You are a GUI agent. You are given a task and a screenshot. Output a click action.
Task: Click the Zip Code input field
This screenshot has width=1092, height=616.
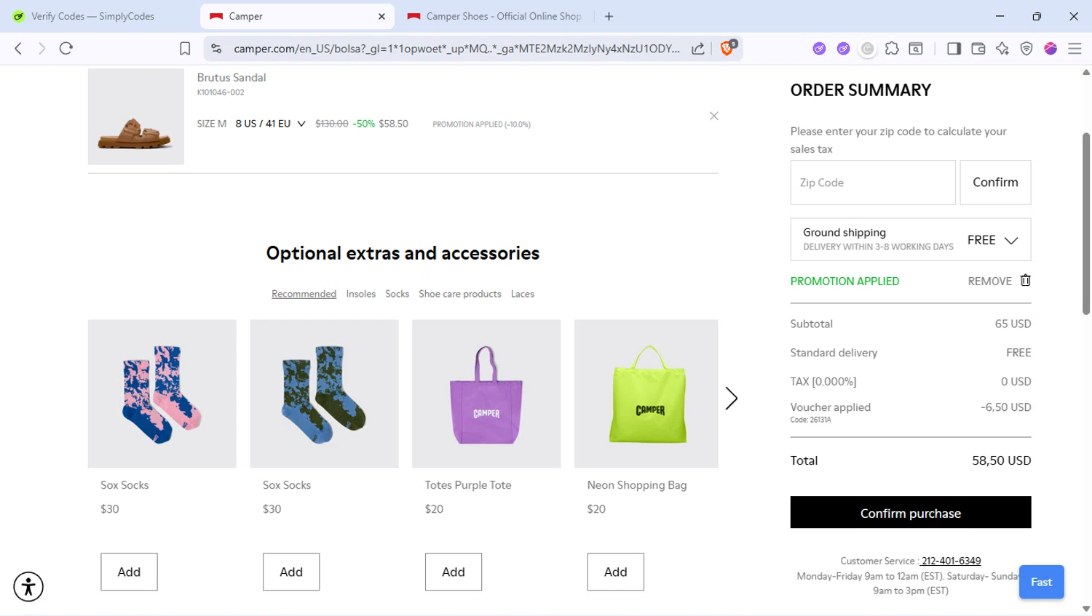pos(873,183)
